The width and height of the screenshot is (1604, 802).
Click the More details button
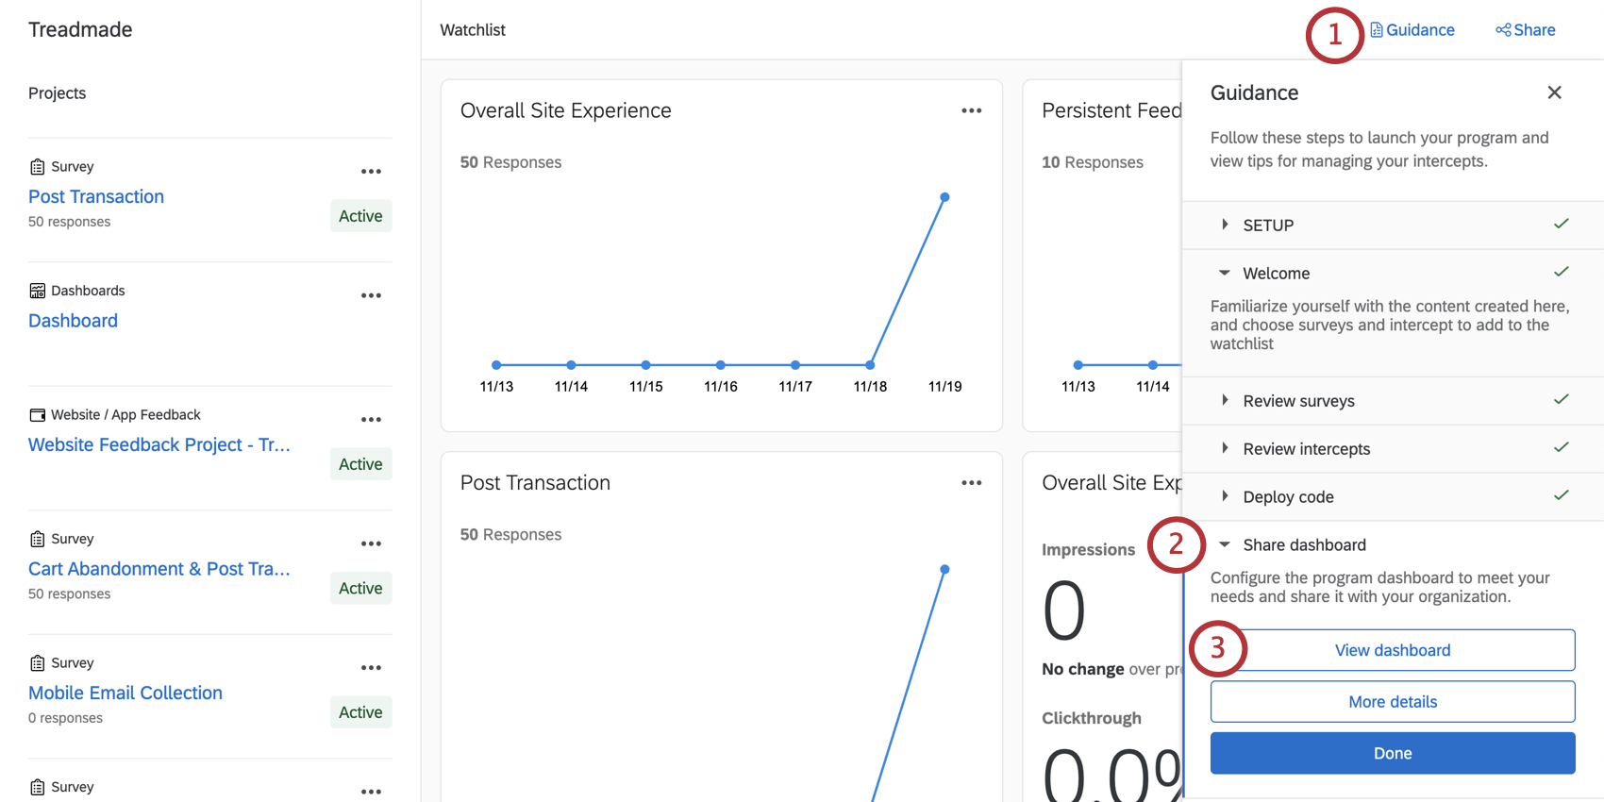coord(1392,702)
